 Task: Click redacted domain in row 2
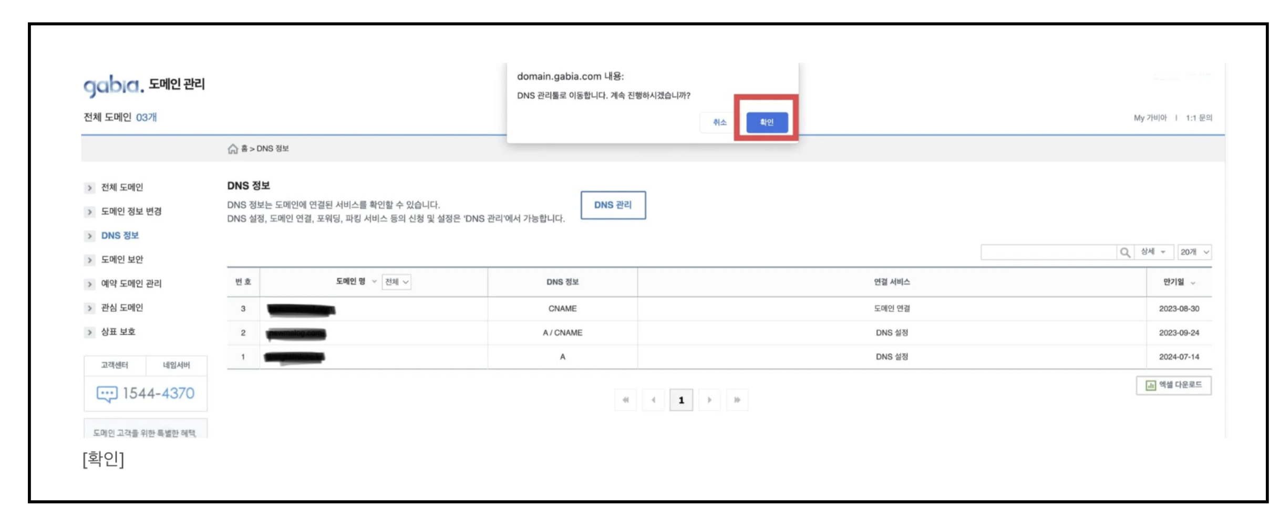pos(296,333)
